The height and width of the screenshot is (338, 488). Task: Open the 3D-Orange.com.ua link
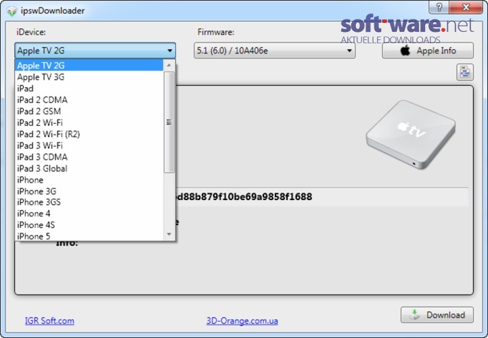pos(242,321)
